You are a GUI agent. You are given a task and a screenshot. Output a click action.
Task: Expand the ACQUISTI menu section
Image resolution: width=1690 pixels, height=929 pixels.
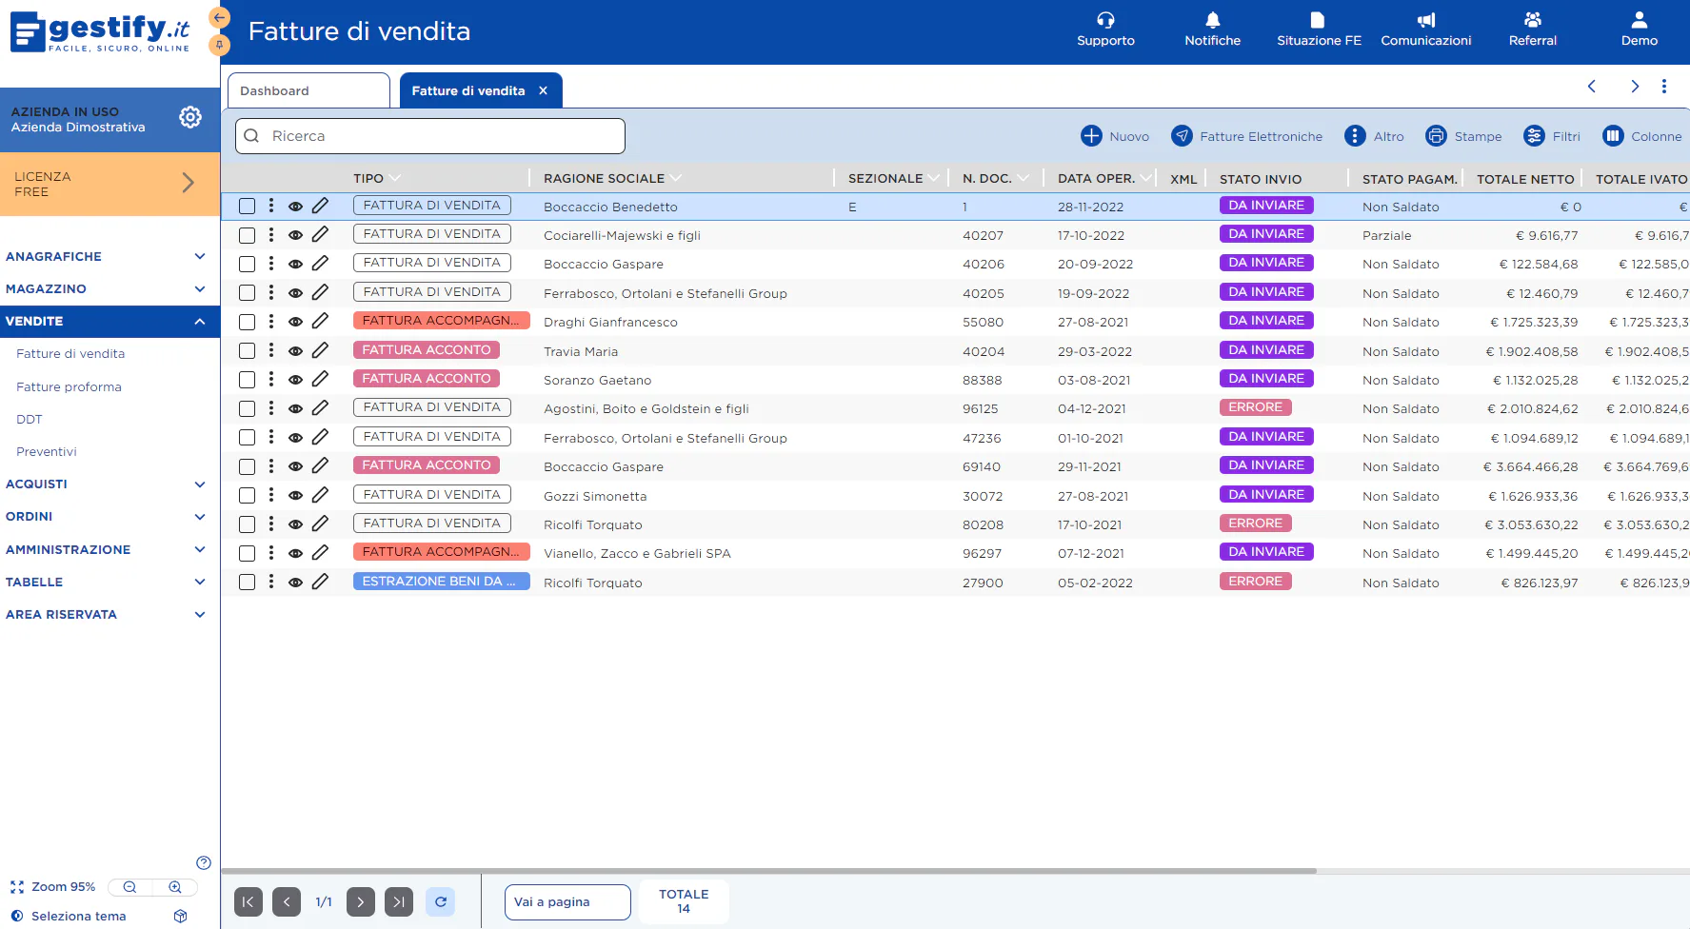tap(109, 484)
